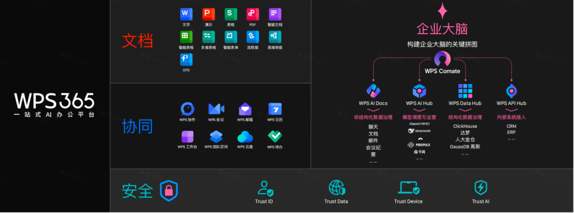Viewport: 574px width, 213px height.
Task: Select the pink 企业大脑 title
Action: (x=442, y=29)
